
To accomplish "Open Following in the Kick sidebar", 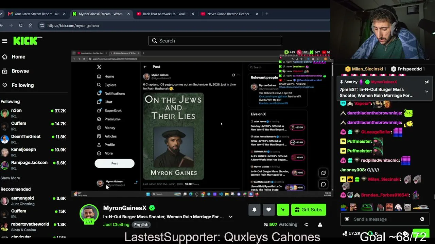I will pyautogui.click(x=18, y=85).
